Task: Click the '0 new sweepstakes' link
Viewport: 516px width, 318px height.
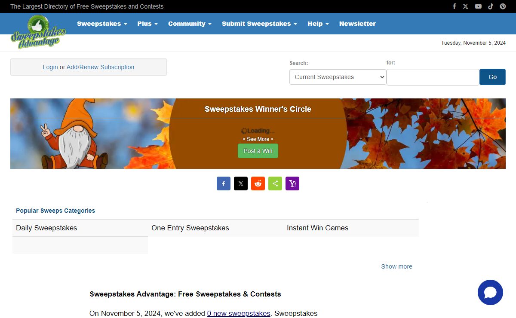Action: point(239,313)
